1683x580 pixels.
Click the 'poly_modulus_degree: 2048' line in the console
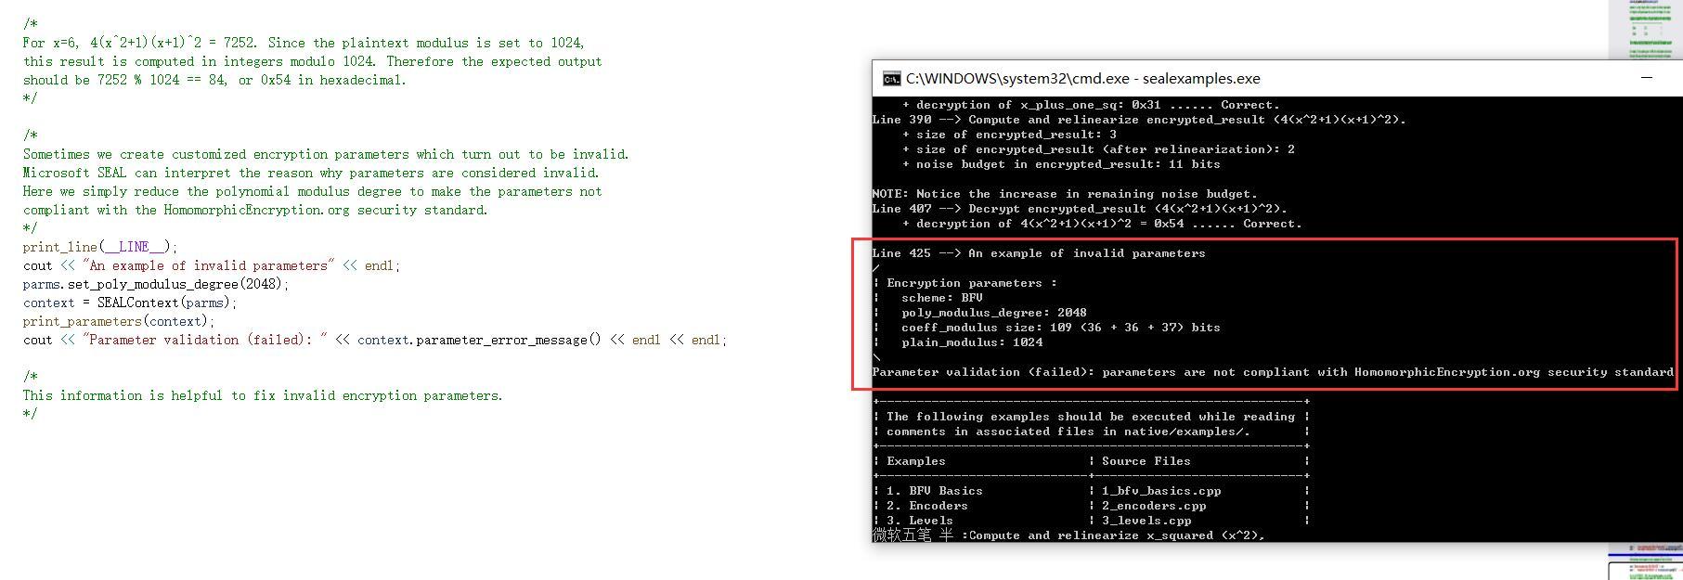993,312
